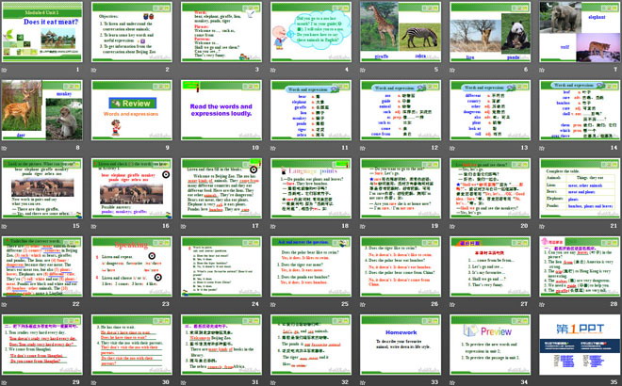Viewport: 622px width, 386px height.
Task: Click the 'Read the words and expressions loudly' slide
Action: tap(220, 110)
